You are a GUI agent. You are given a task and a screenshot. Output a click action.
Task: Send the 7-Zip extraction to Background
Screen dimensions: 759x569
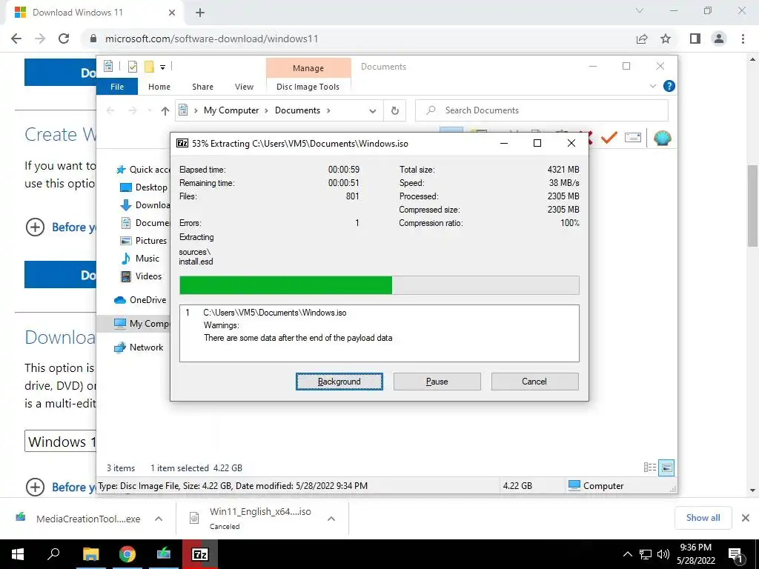[339, 382]
